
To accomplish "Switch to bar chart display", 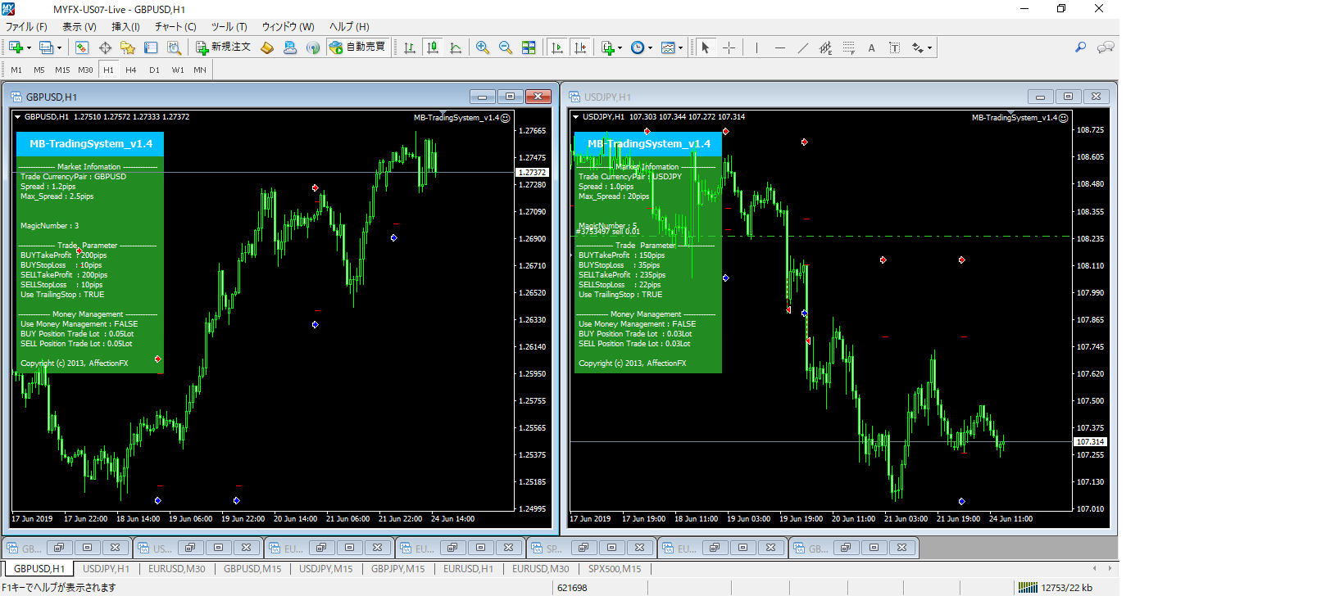I will pyautogui.click(x=410, y=47).
